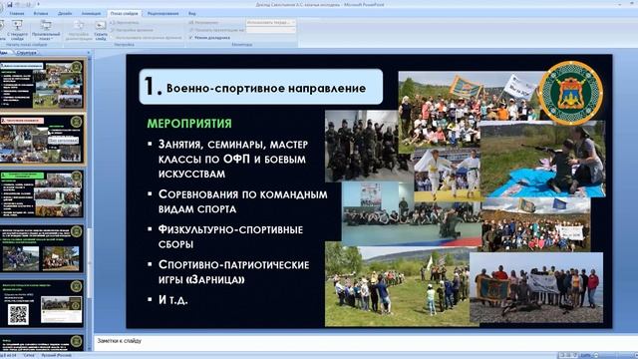Click the Скрыть слайд button
The height and width of the screenshot is (359, 638).
tap(101, 30)
